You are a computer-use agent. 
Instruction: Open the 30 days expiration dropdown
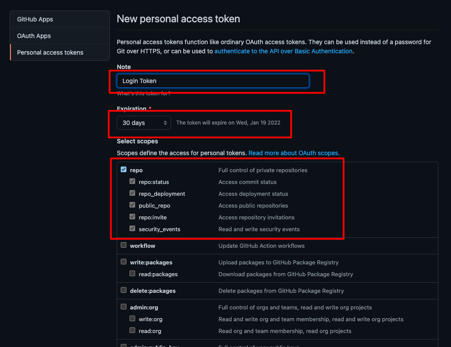[x=144, y=123]
